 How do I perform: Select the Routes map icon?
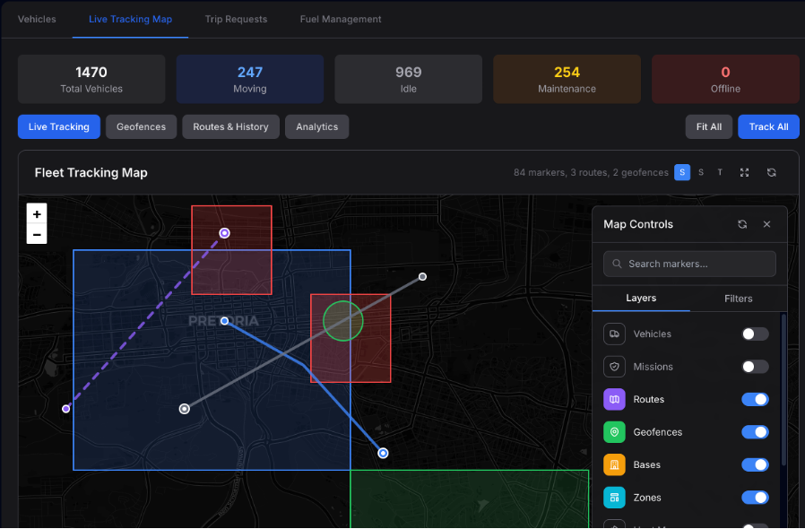click(x=613, y=399)
